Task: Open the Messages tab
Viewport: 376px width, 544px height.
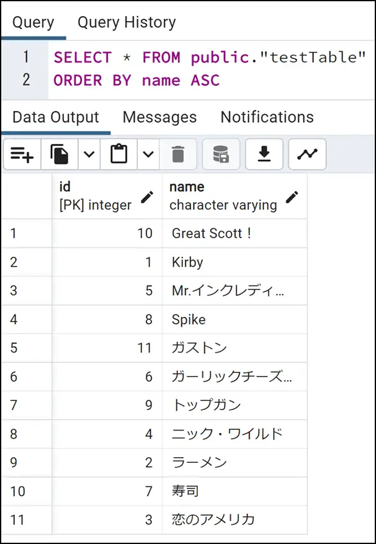Action: pos(159,117)
